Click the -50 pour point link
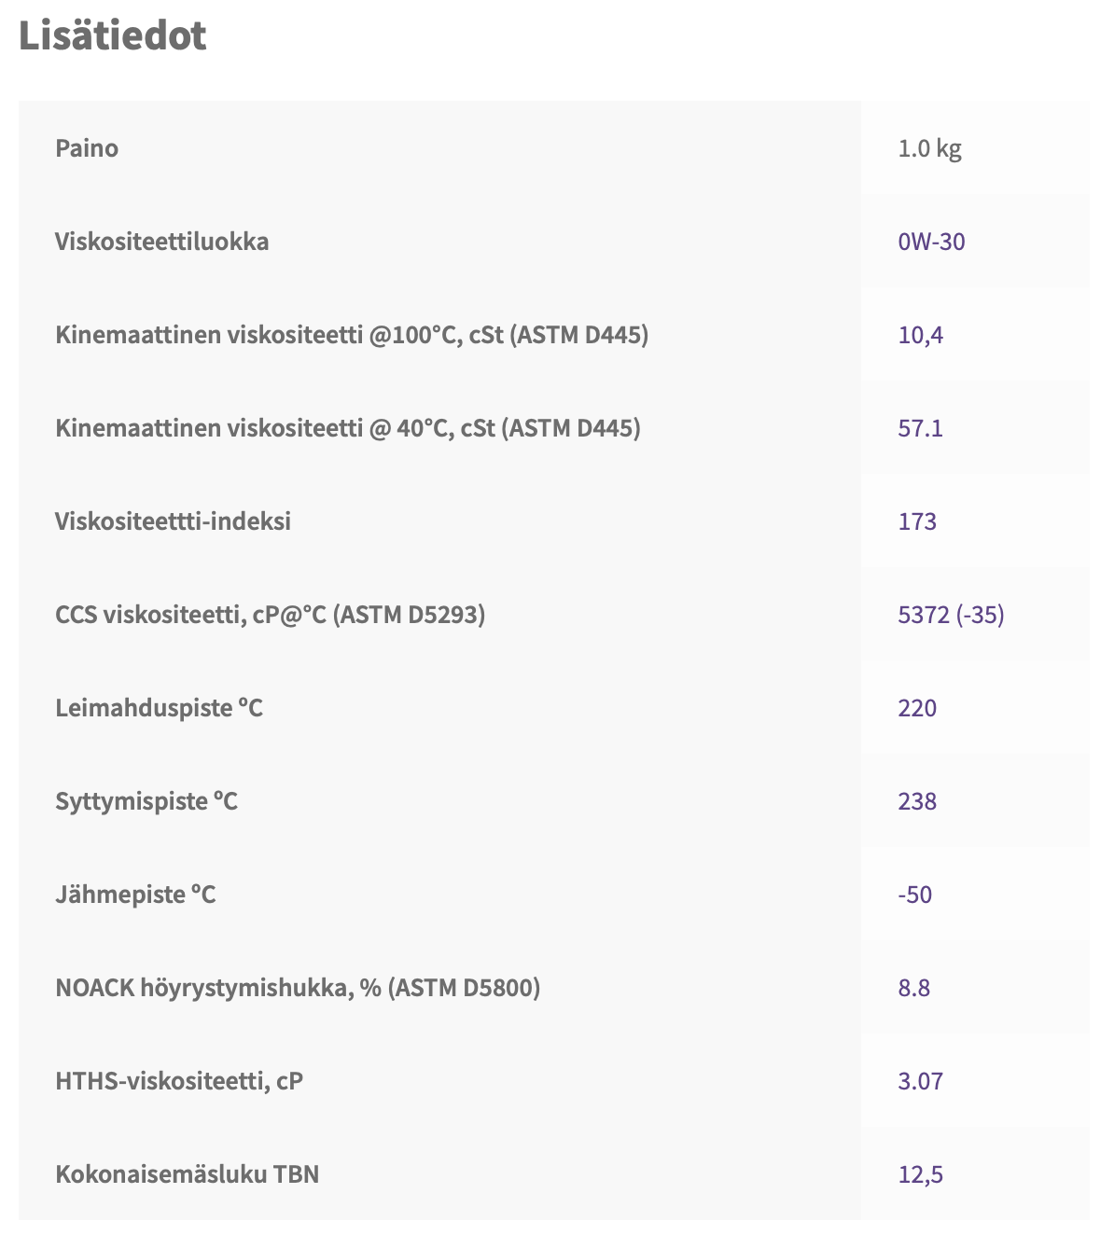The width and height of the screenshot is (1114, 1235). (914, 895)
